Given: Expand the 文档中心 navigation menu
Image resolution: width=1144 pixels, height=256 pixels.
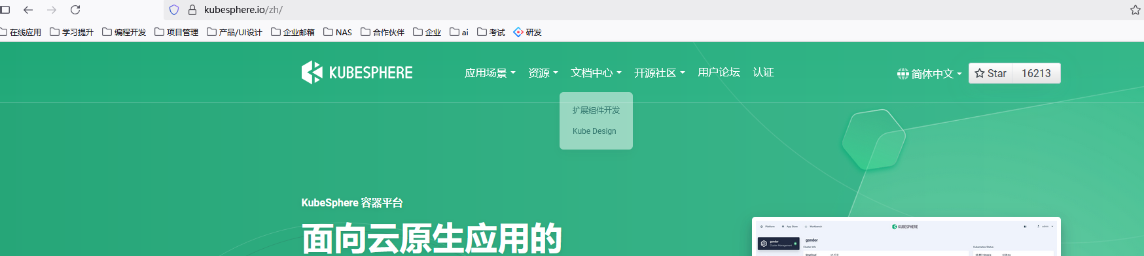Looking at the screenshot, I should (596, 73).
